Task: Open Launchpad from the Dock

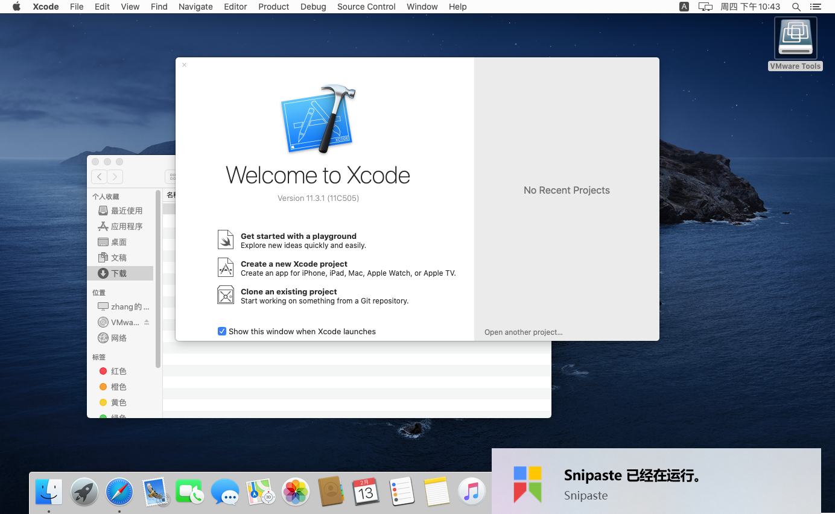Action: tap(84, 492)
